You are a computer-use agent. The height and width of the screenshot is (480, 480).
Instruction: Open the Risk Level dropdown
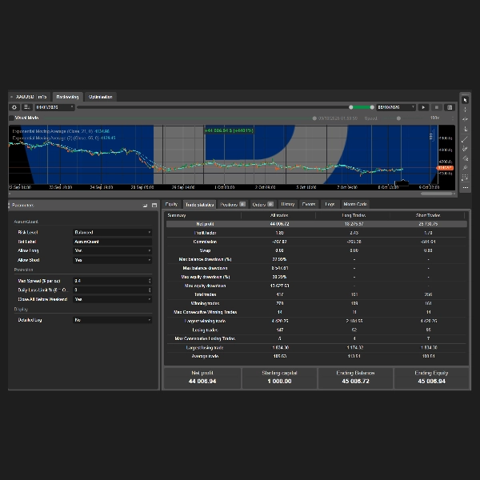click(112, 232)
